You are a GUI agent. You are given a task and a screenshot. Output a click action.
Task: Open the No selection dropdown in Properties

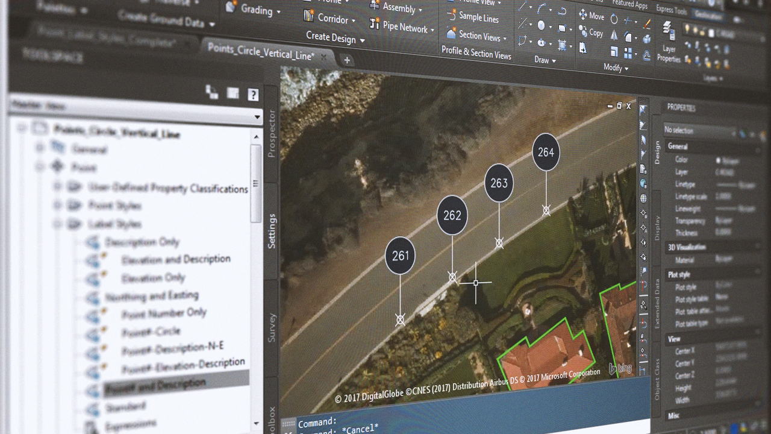click(x=699, y=130)
